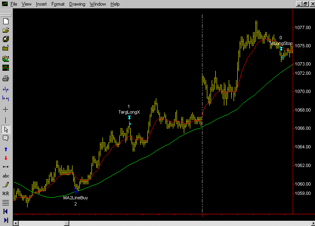This screenshot has width=315, height=226.
Task: Click the 1066.00 price axis label
Action: [x=303, y=128]
